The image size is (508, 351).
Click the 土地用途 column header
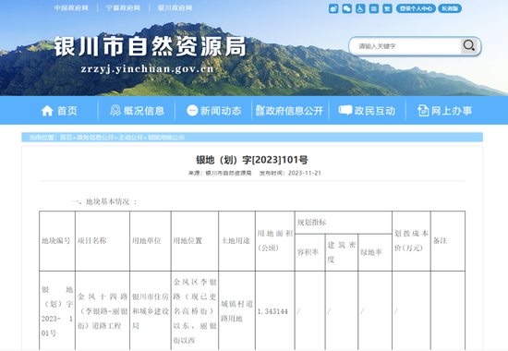[x=236, y=241]
